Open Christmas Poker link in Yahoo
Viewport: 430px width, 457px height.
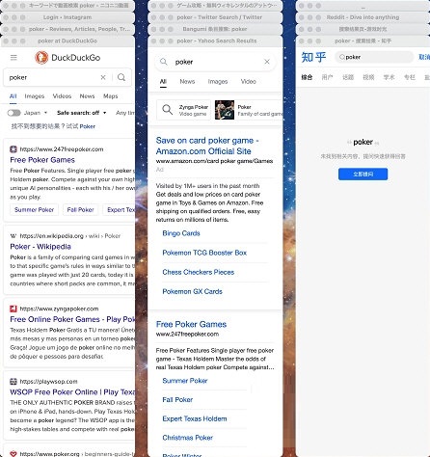pyautogui.click(x=188, y=438)
